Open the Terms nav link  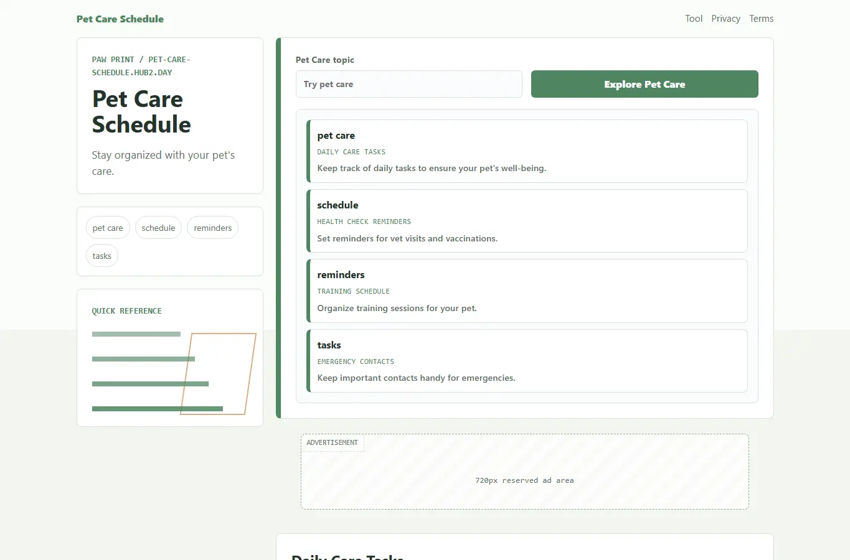[x=761, y=19]
